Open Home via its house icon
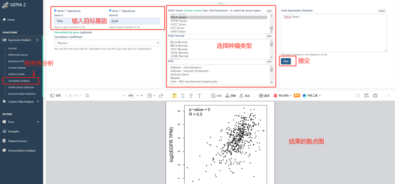This screenshot has height=184, width=395. pyautogui.click(x=4, y=20)
